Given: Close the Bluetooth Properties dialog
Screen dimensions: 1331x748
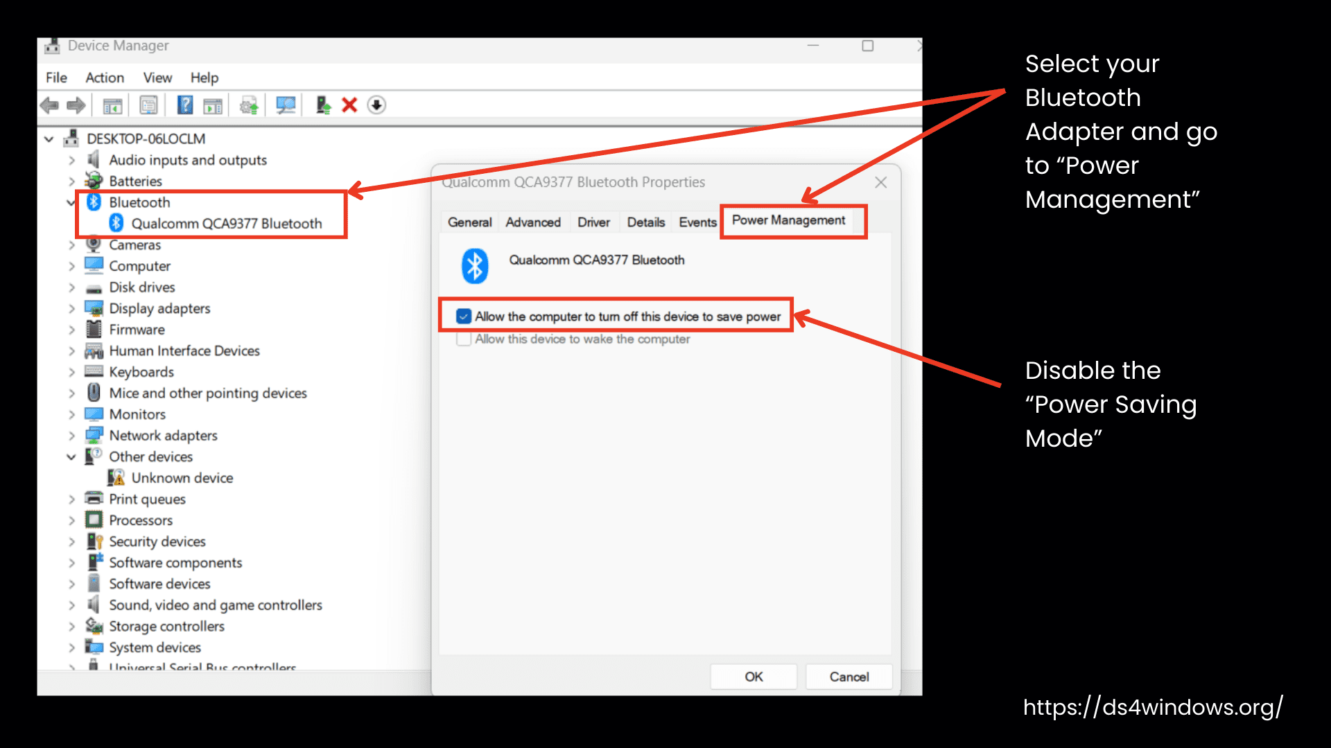Looking at the screenshot, I should (x=880, y=182).
